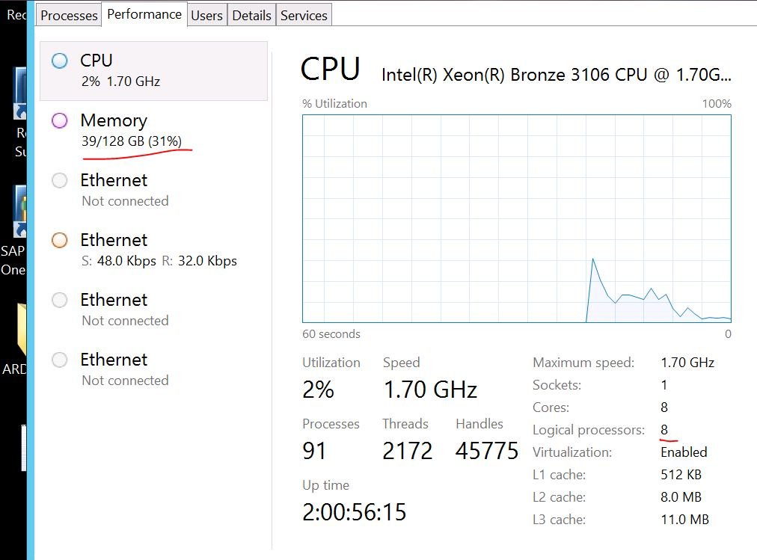Select the last Not connected Ethernet entry

[153, 370]
